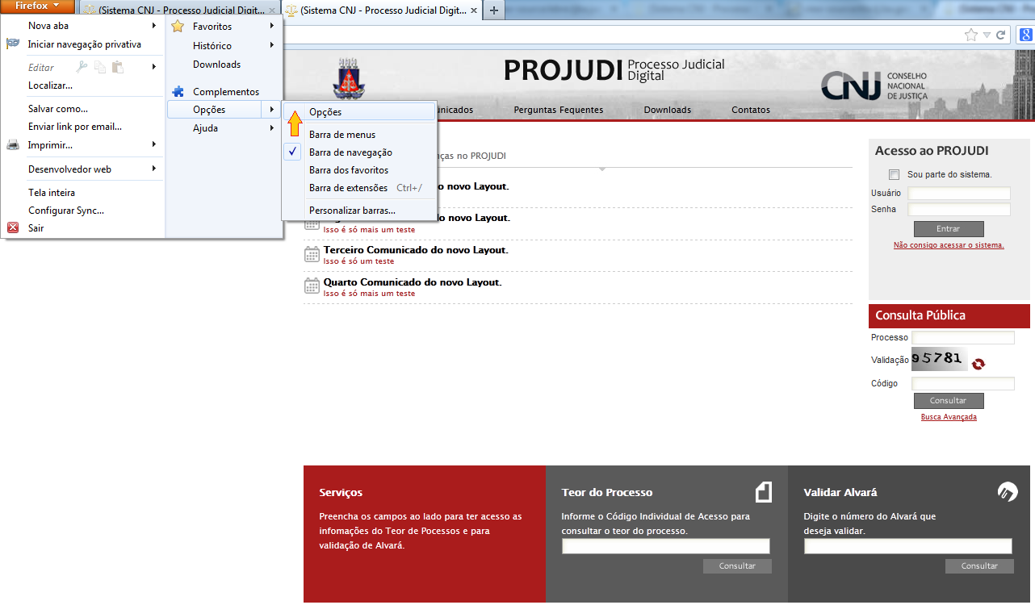
Task: Open the Busca Avançada link
Action: [949, 417]
